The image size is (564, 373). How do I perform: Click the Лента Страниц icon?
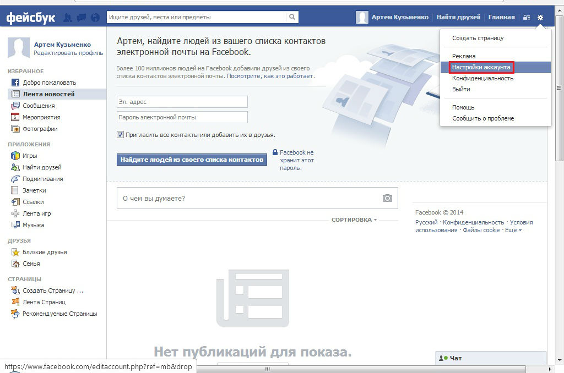pyautogui.click(x=15, y=302)
